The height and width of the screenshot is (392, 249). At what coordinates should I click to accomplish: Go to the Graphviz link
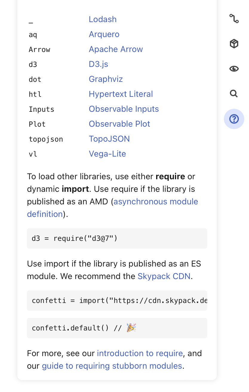pyautogui.click(x=106, y=79)
